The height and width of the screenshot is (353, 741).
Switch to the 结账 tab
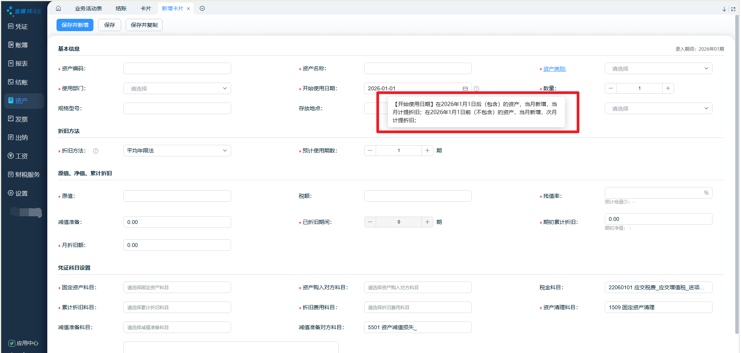pos(121,8)
